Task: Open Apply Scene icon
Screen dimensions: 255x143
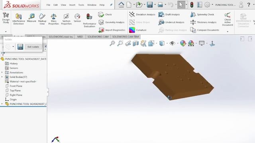Action: pos(191,43)
